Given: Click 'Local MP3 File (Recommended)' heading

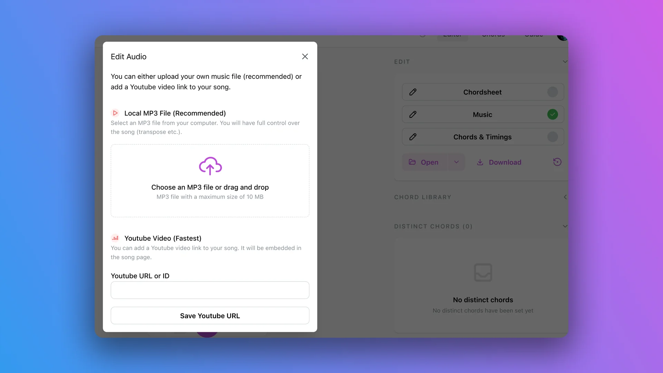Looking at the screenshot, I should click(175, 113).
